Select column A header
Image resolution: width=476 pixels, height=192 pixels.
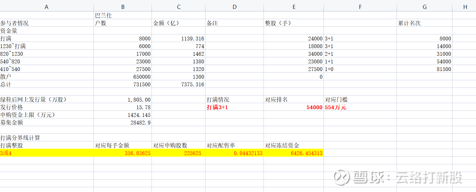click(47, 7)
